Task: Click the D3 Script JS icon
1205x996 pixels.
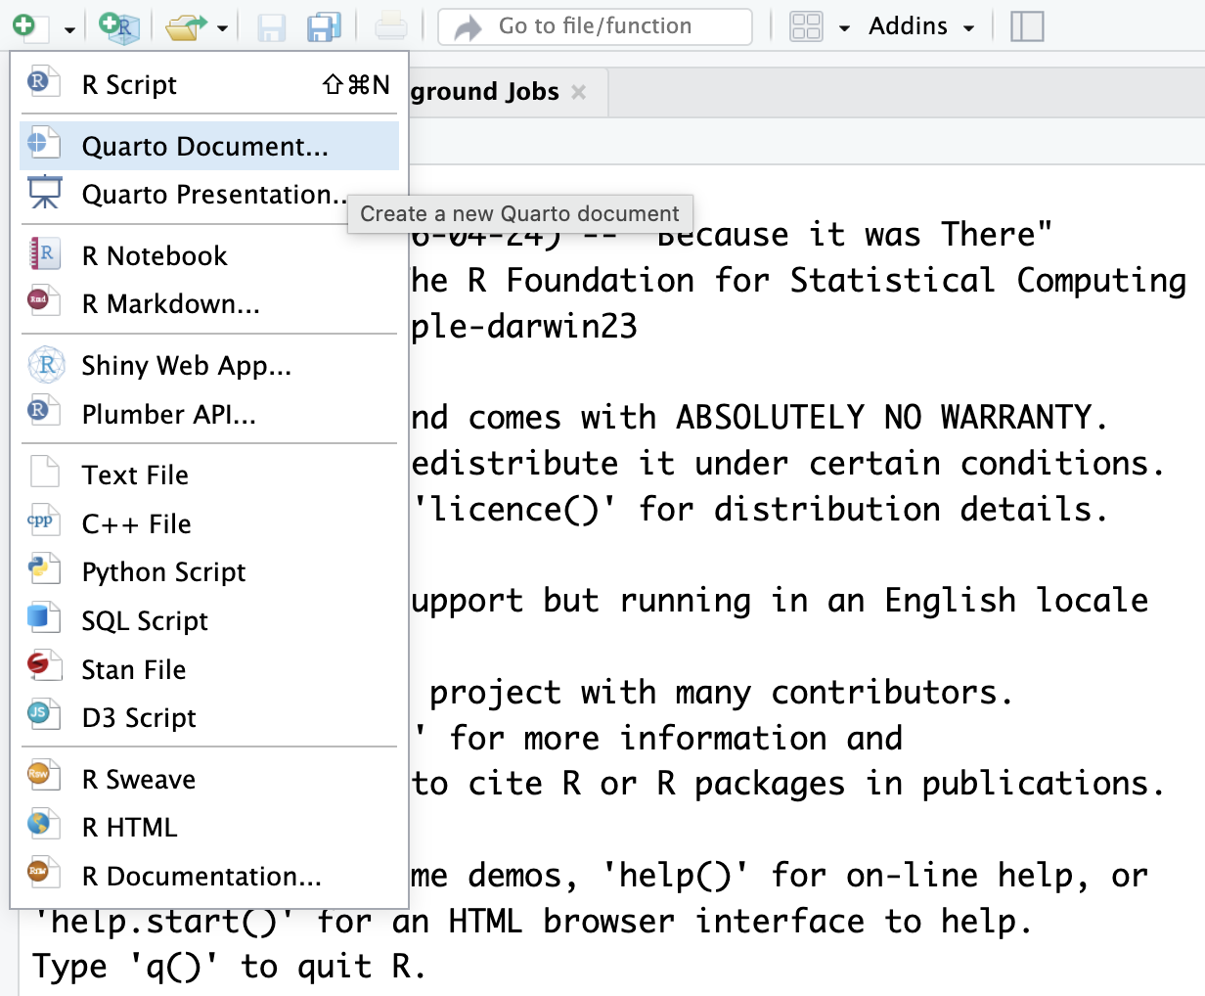Action: point(44,714)
